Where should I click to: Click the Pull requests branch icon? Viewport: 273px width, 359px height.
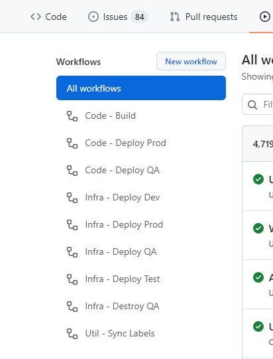click(x=175, y=17)
